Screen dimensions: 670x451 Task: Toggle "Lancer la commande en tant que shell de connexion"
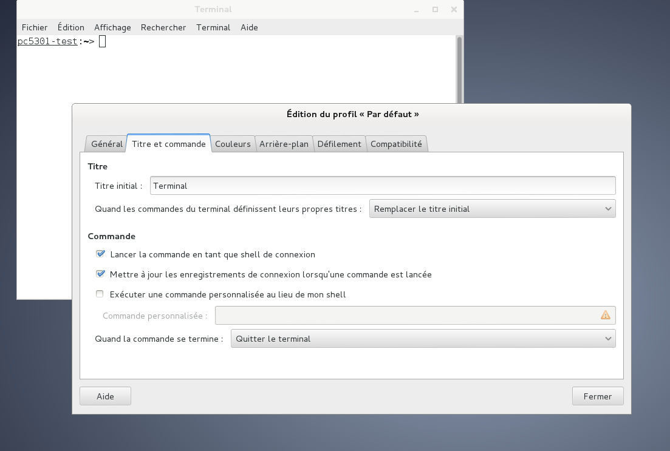point(100,254)
